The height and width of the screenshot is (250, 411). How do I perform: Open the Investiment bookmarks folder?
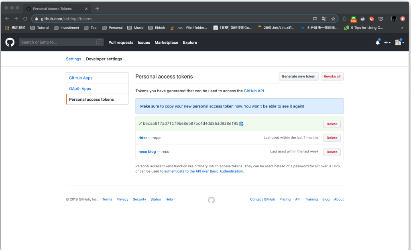click(66, 28)
